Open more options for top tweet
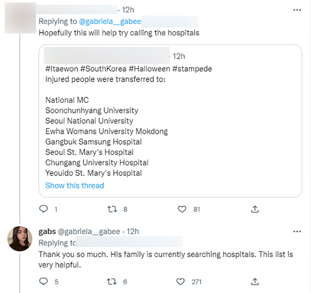This screenshot has width=311, height=293. 297,10
